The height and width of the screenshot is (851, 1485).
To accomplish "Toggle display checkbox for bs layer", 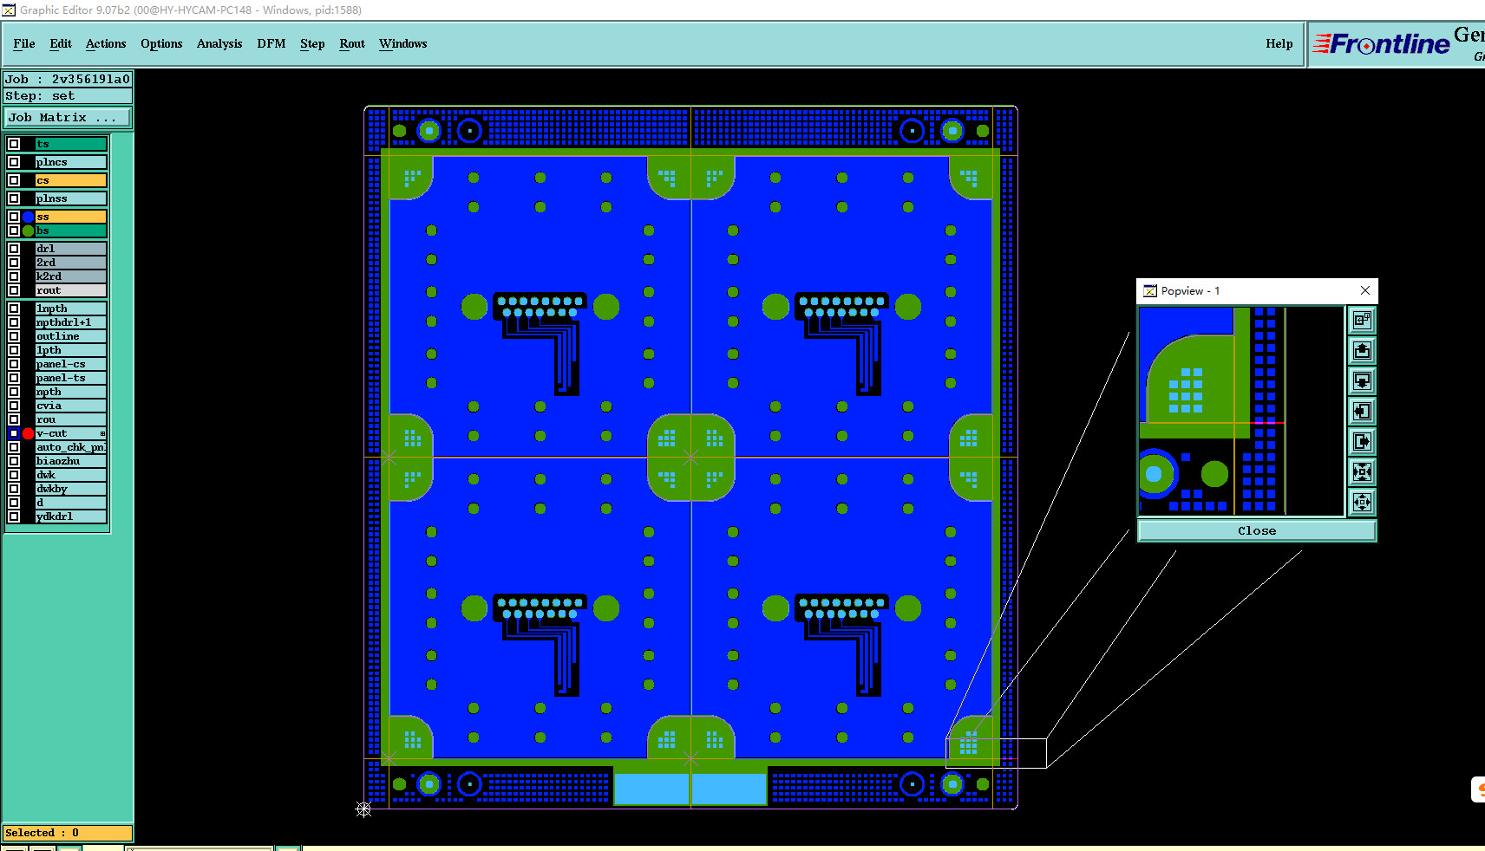I will pyautogui.click(x=14, y=231).
